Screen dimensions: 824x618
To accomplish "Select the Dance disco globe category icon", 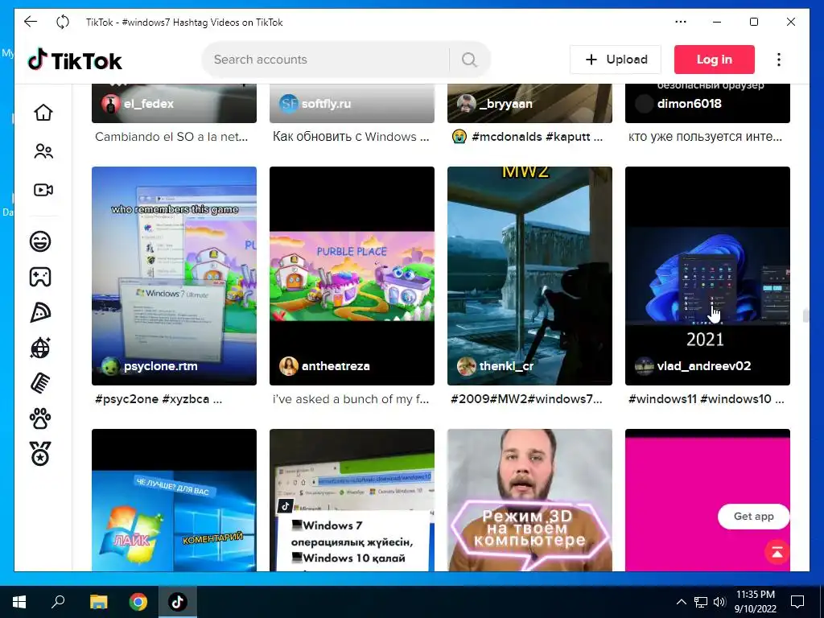I will pos(40,348).
